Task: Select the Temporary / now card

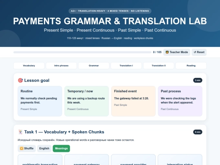Action: [86, 101]
